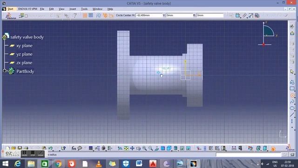Viewport: 298px width, 168px height.
Task: Open the View menu
Action: (61, 9)
